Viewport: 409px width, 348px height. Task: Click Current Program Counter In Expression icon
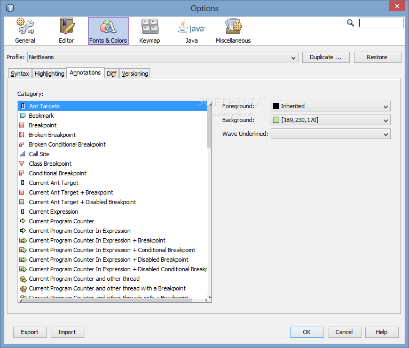pyautogui.click(x=23, y=231)
